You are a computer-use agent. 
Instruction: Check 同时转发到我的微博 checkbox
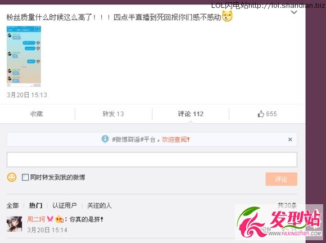click(25, 177)
